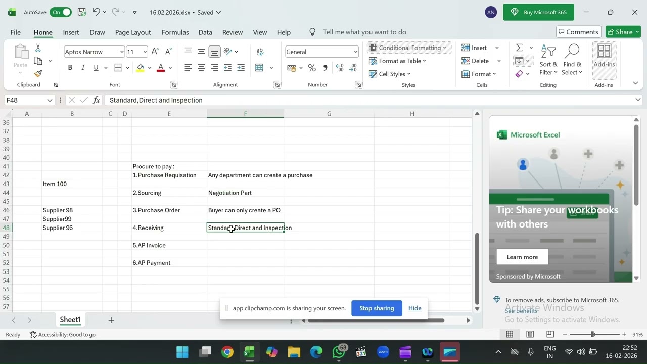Toggle Top Align in Alignment group
This screenshot has width=647, height=364.
tap(188, 51)
